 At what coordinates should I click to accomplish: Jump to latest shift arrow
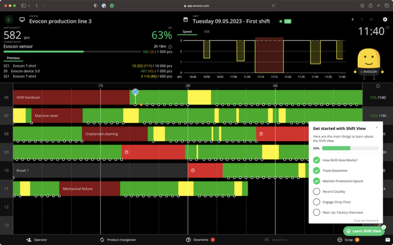[x=371, y=20]
